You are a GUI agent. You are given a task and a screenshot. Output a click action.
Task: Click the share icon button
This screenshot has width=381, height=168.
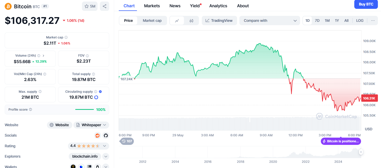coord(105,6)
